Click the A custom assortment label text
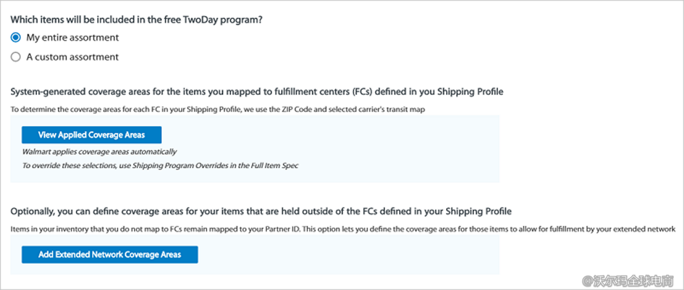Viewport: 684px width, 290px height. click(x=72, y=57)
